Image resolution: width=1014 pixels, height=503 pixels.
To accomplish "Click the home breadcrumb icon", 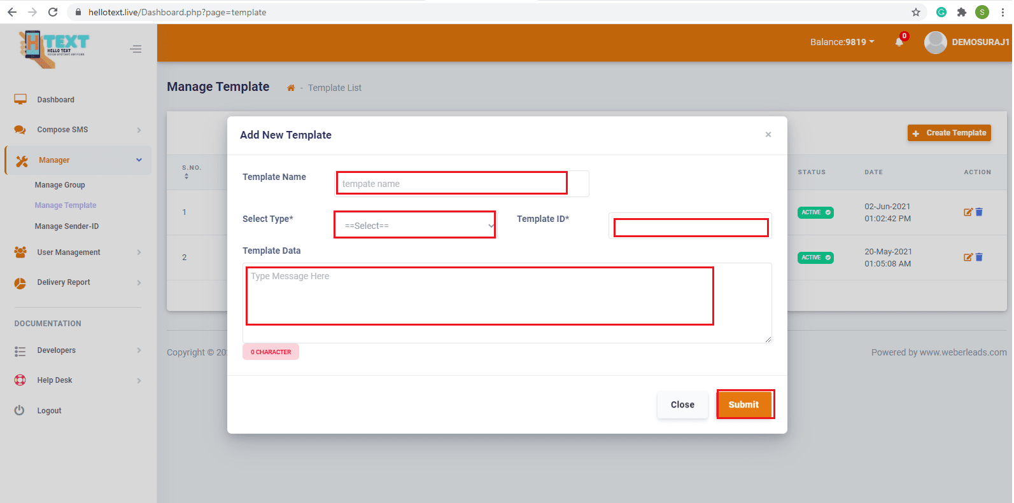I will (x=291, y=88).
